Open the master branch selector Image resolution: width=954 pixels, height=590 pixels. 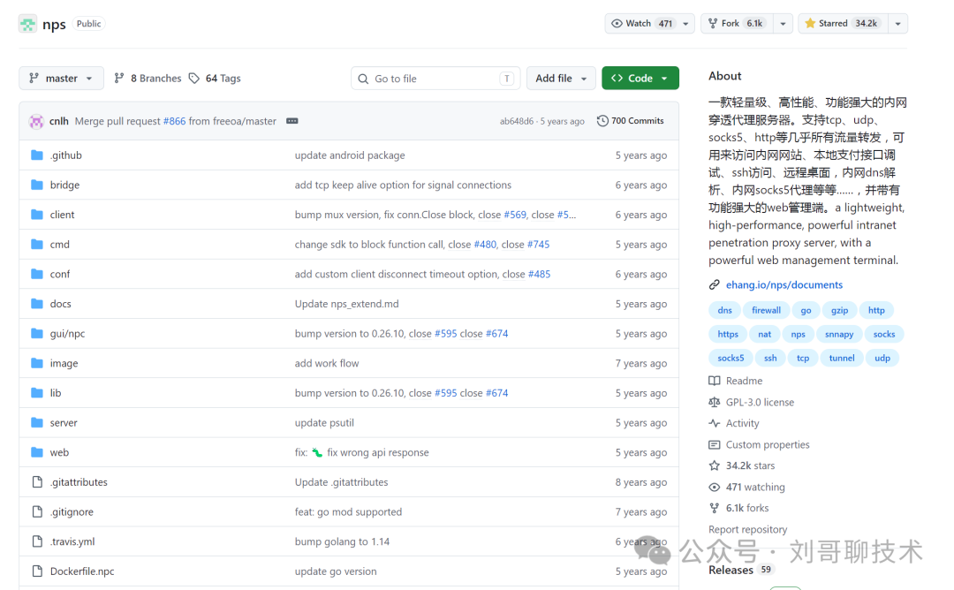tap(62, 79)
